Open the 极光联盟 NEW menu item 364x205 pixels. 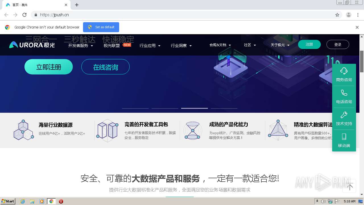(x=117, y=45)
